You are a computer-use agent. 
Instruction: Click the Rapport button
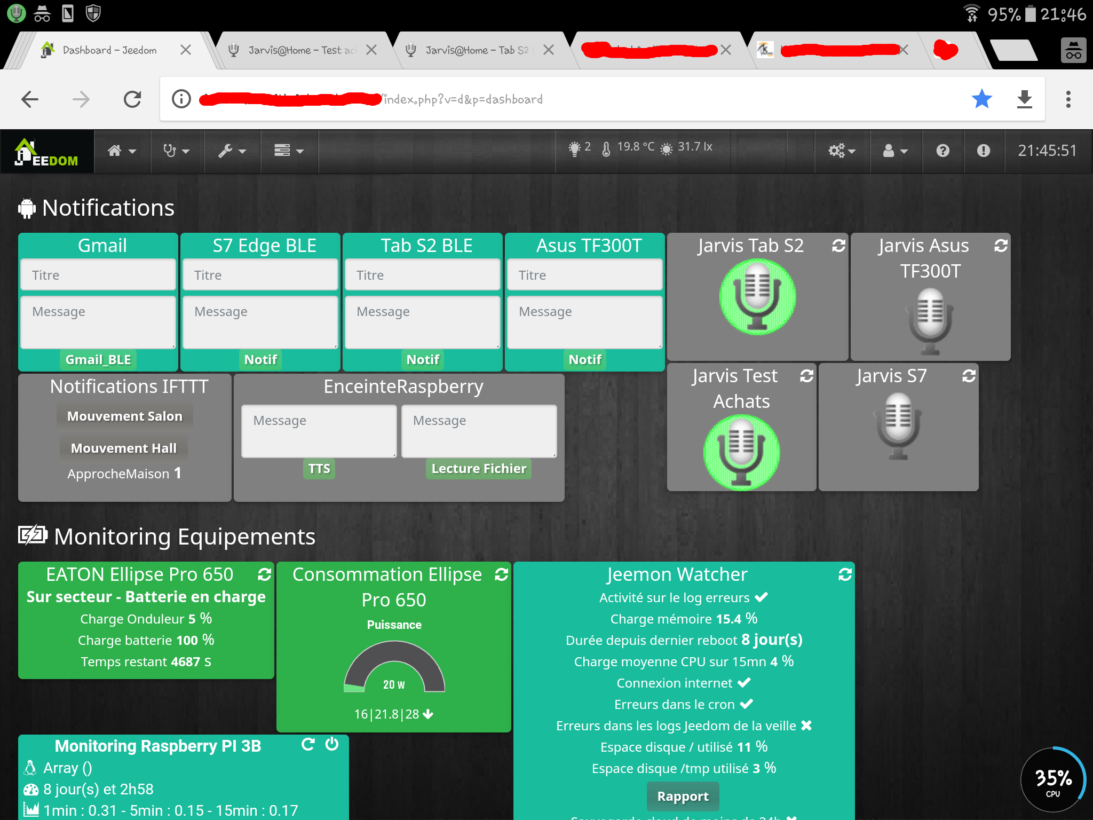(683, 797)
